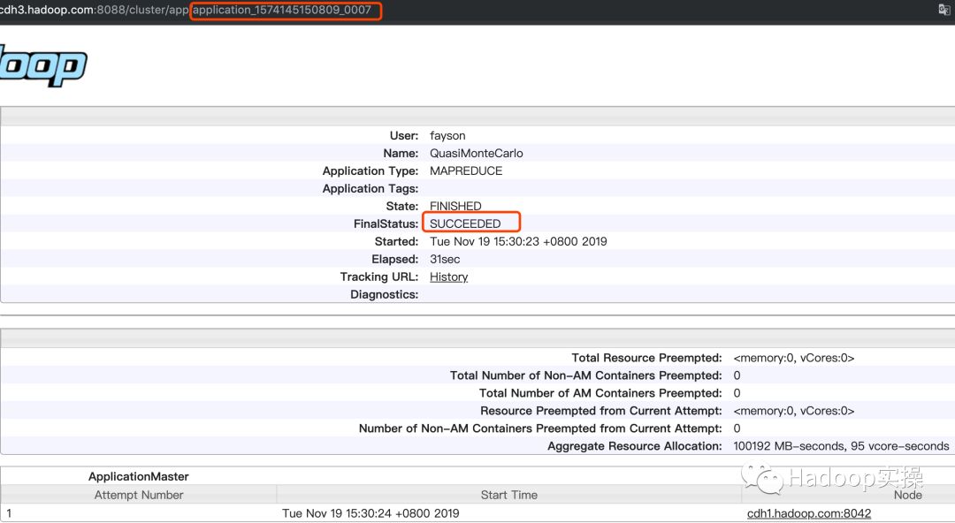The height and width of the screenshot is (523, 955).
Task: Sort by Start Time column header
Action: [508, 495]
